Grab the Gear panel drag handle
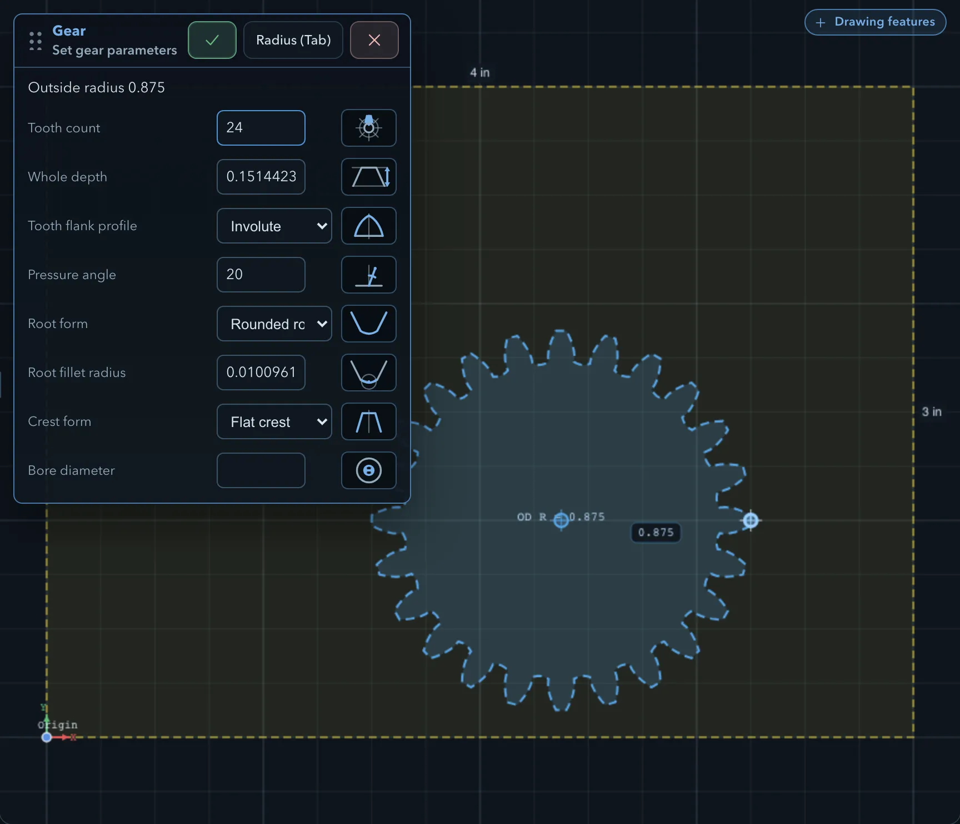 click(x=36, y=41)
